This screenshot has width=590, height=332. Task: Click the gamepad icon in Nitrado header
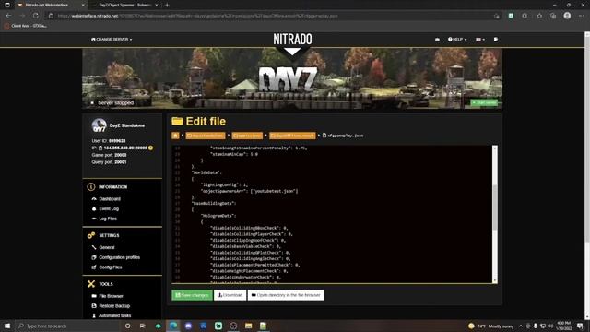(x=437, y=39)
